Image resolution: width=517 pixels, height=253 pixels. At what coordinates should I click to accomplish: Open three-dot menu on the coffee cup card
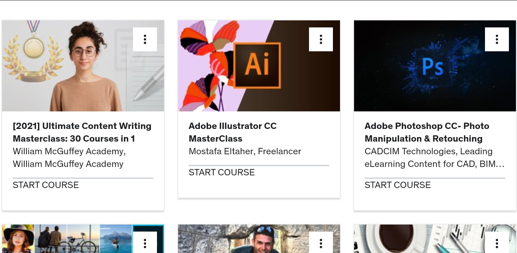[x=497, y=243]
